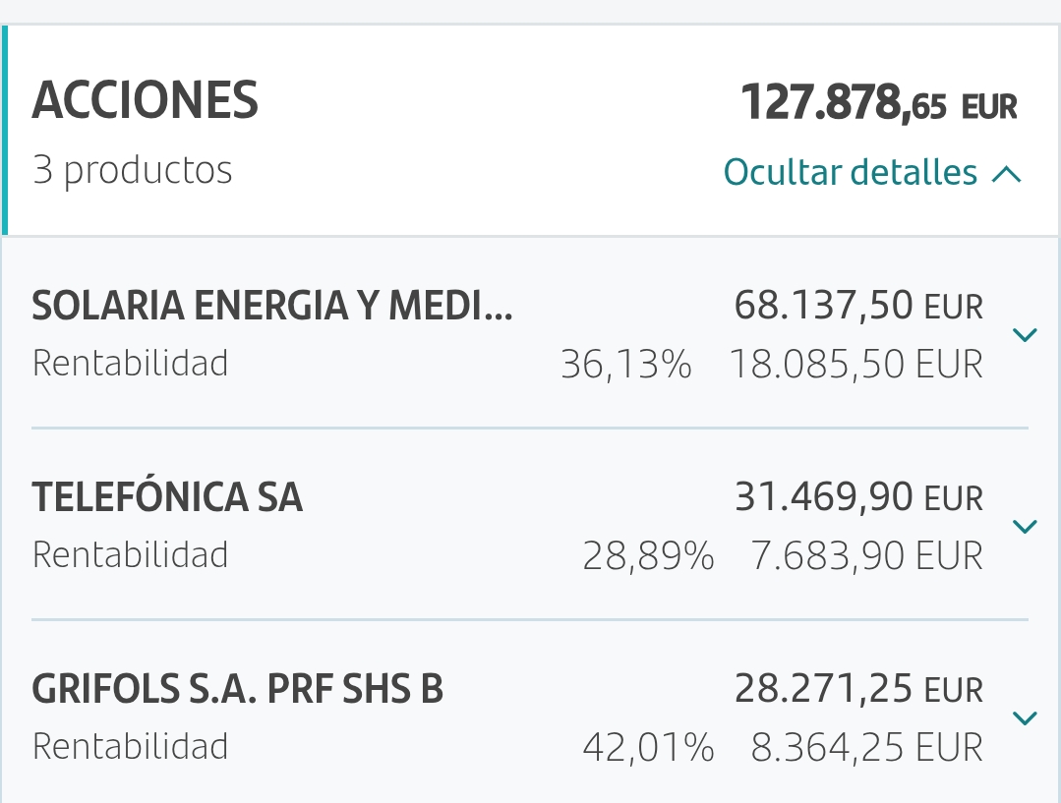Click Telefónica value 31.469,90 EUR

(858, 496)
